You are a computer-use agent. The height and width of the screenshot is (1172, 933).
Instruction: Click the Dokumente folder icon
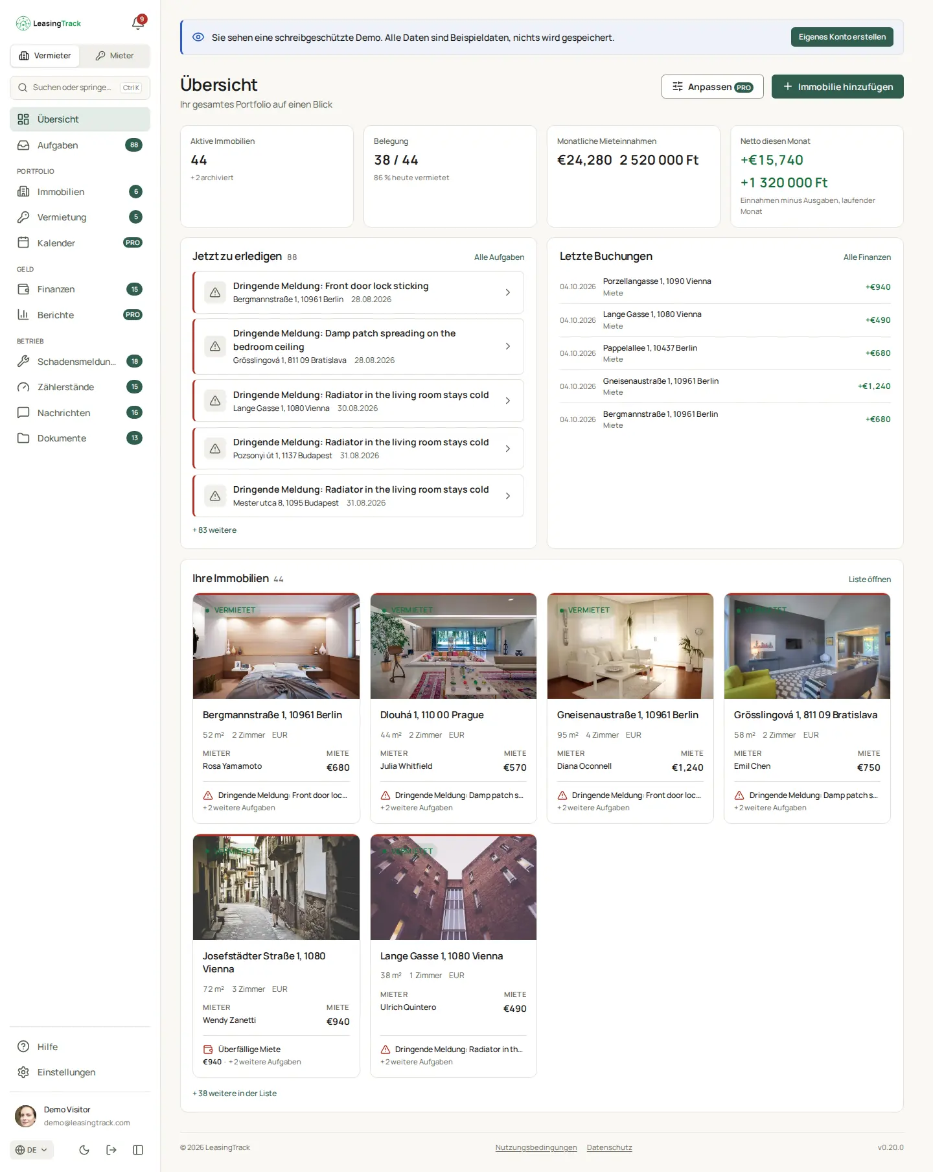coord(23,438)
